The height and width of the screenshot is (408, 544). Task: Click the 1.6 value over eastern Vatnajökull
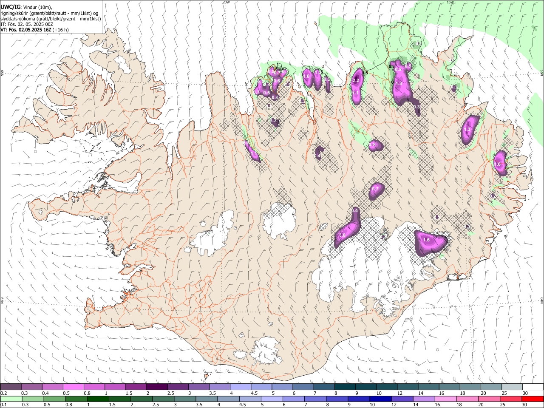tap(427, 240)
